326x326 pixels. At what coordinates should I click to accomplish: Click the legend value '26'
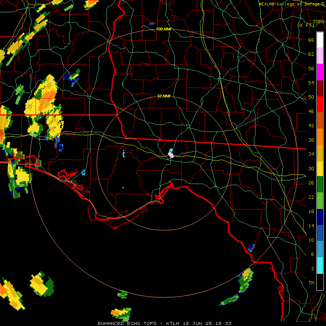click(x=311, y=183)
